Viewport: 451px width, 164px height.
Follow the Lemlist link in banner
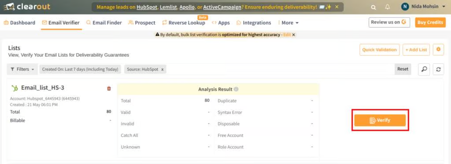tap(168, 7)
